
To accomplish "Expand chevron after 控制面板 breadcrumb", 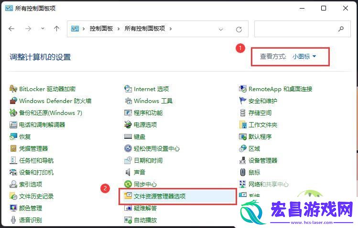I will coord(119,29).
